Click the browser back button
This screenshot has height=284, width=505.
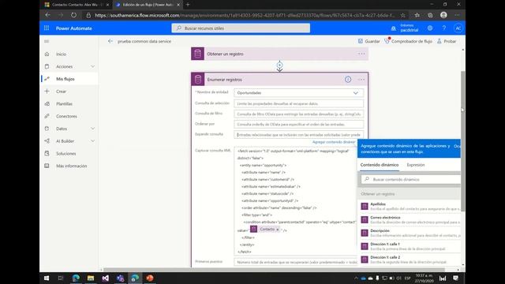pos(47,15)
